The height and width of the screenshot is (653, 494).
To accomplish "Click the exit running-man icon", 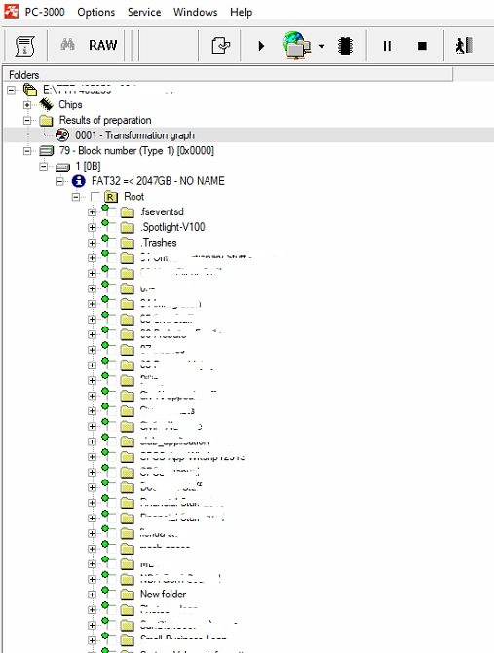I will point(464,46).
